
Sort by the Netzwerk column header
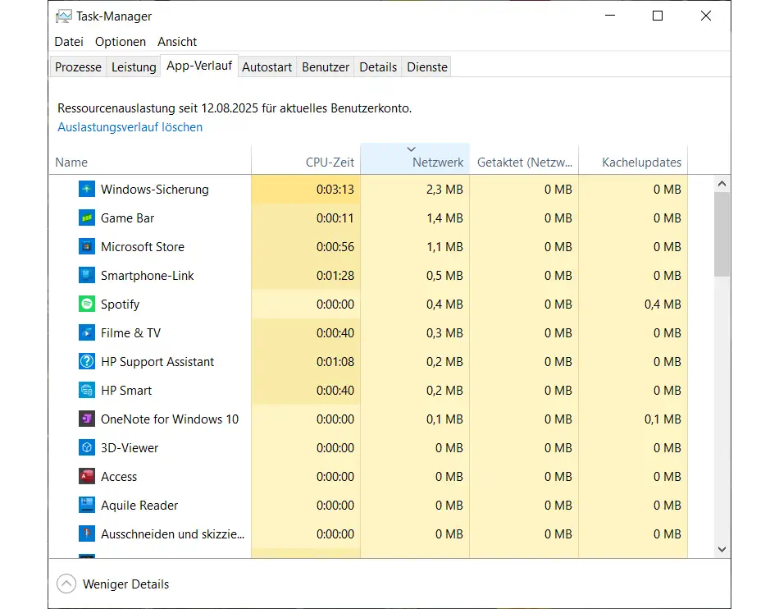(416, 159)
